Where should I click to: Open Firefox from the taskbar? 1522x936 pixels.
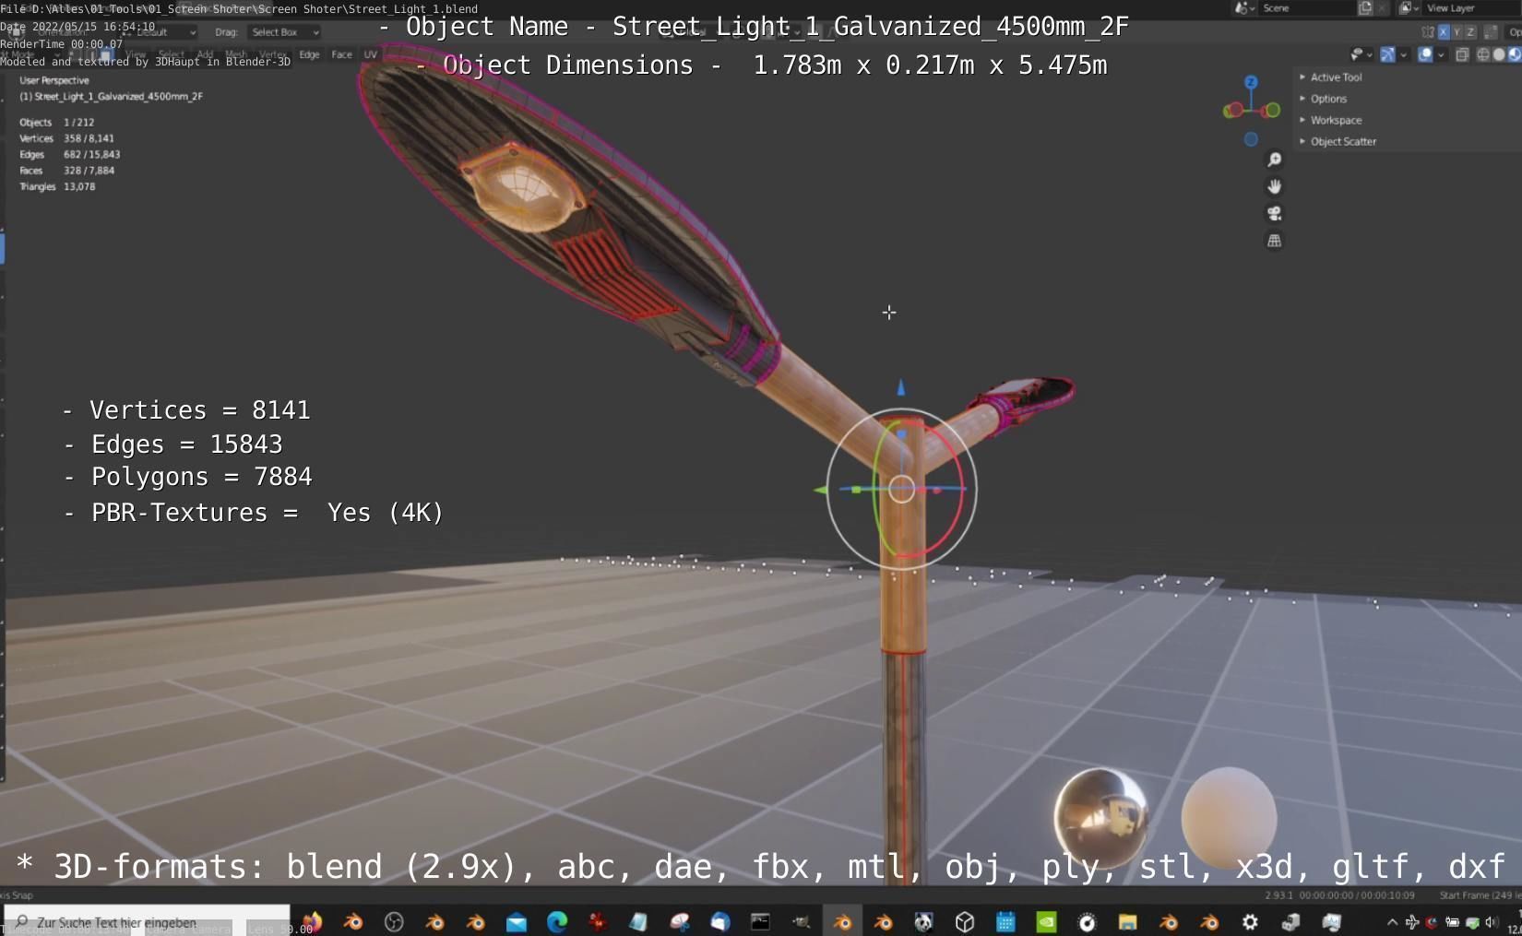312,921
